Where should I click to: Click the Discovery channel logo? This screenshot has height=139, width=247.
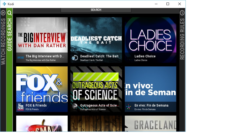(75, 58)
